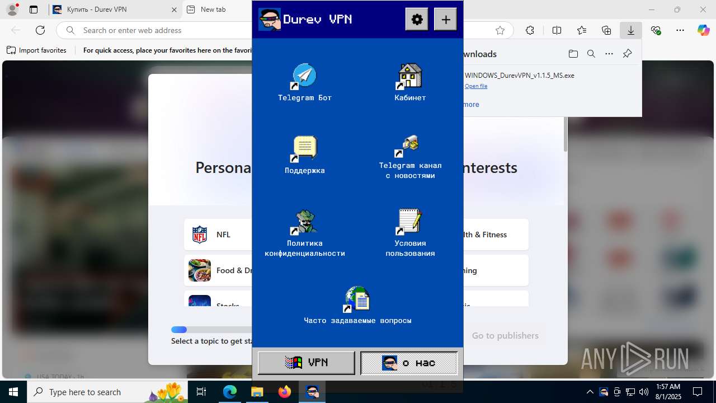Viewport: 716px width, 403px height.
Task: Click the Edge page vertical scrollbar
Action: pyautogui.click(x=566, y=134)
